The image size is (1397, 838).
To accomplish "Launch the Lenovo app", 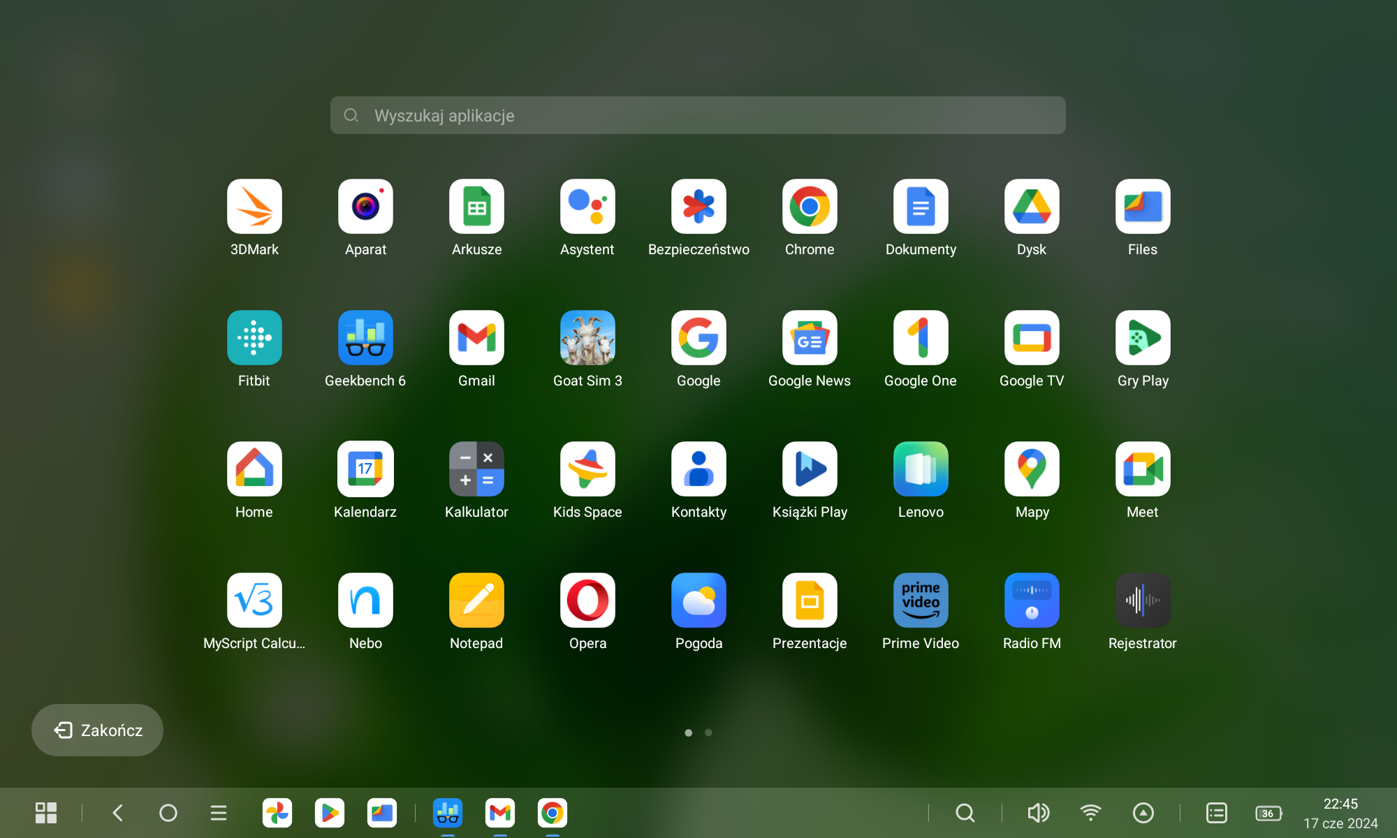I will (x=921, y=469).
